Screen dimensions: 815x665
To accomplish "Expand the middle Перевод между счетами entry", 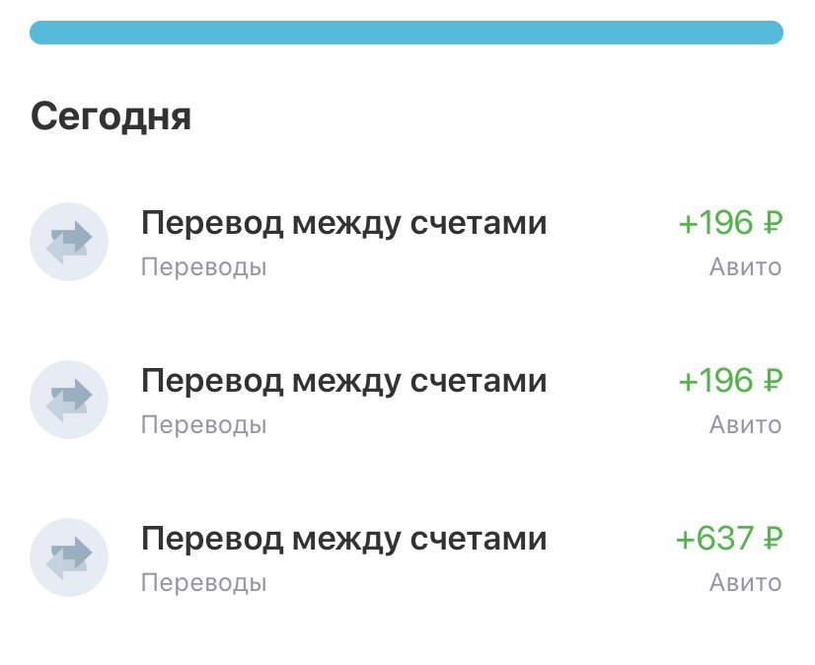I will [x=345, y=381].
